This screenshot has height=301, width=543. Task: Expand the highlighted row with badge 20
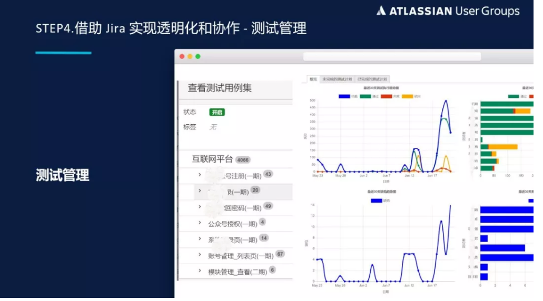[200, 190]
